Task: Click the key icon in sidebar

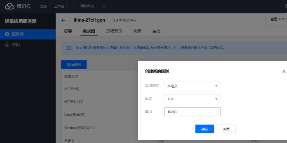Action: [7, 45]
